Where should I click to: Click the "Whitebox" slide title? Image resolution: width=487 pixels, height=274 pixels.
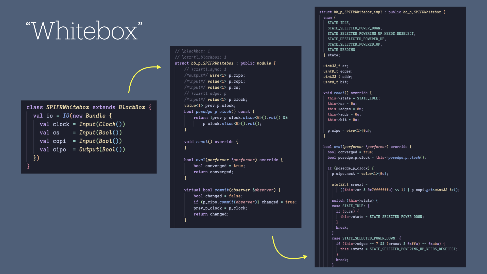click(x=84, y=30)
